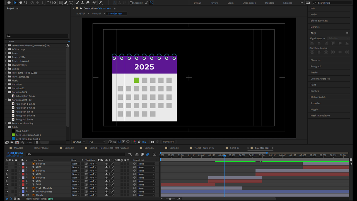Click label color swatch of 2025 layer
This screenshot has width=357, height=201.
(x=23, y=181)
